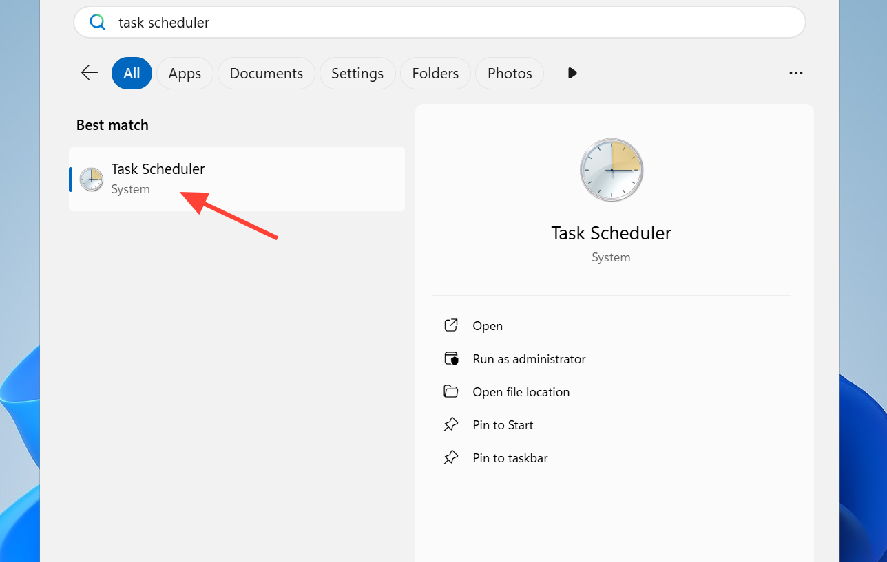Click the Open external-link icon
This screenshot has height=562, width=887.
(x=451, y=325)
